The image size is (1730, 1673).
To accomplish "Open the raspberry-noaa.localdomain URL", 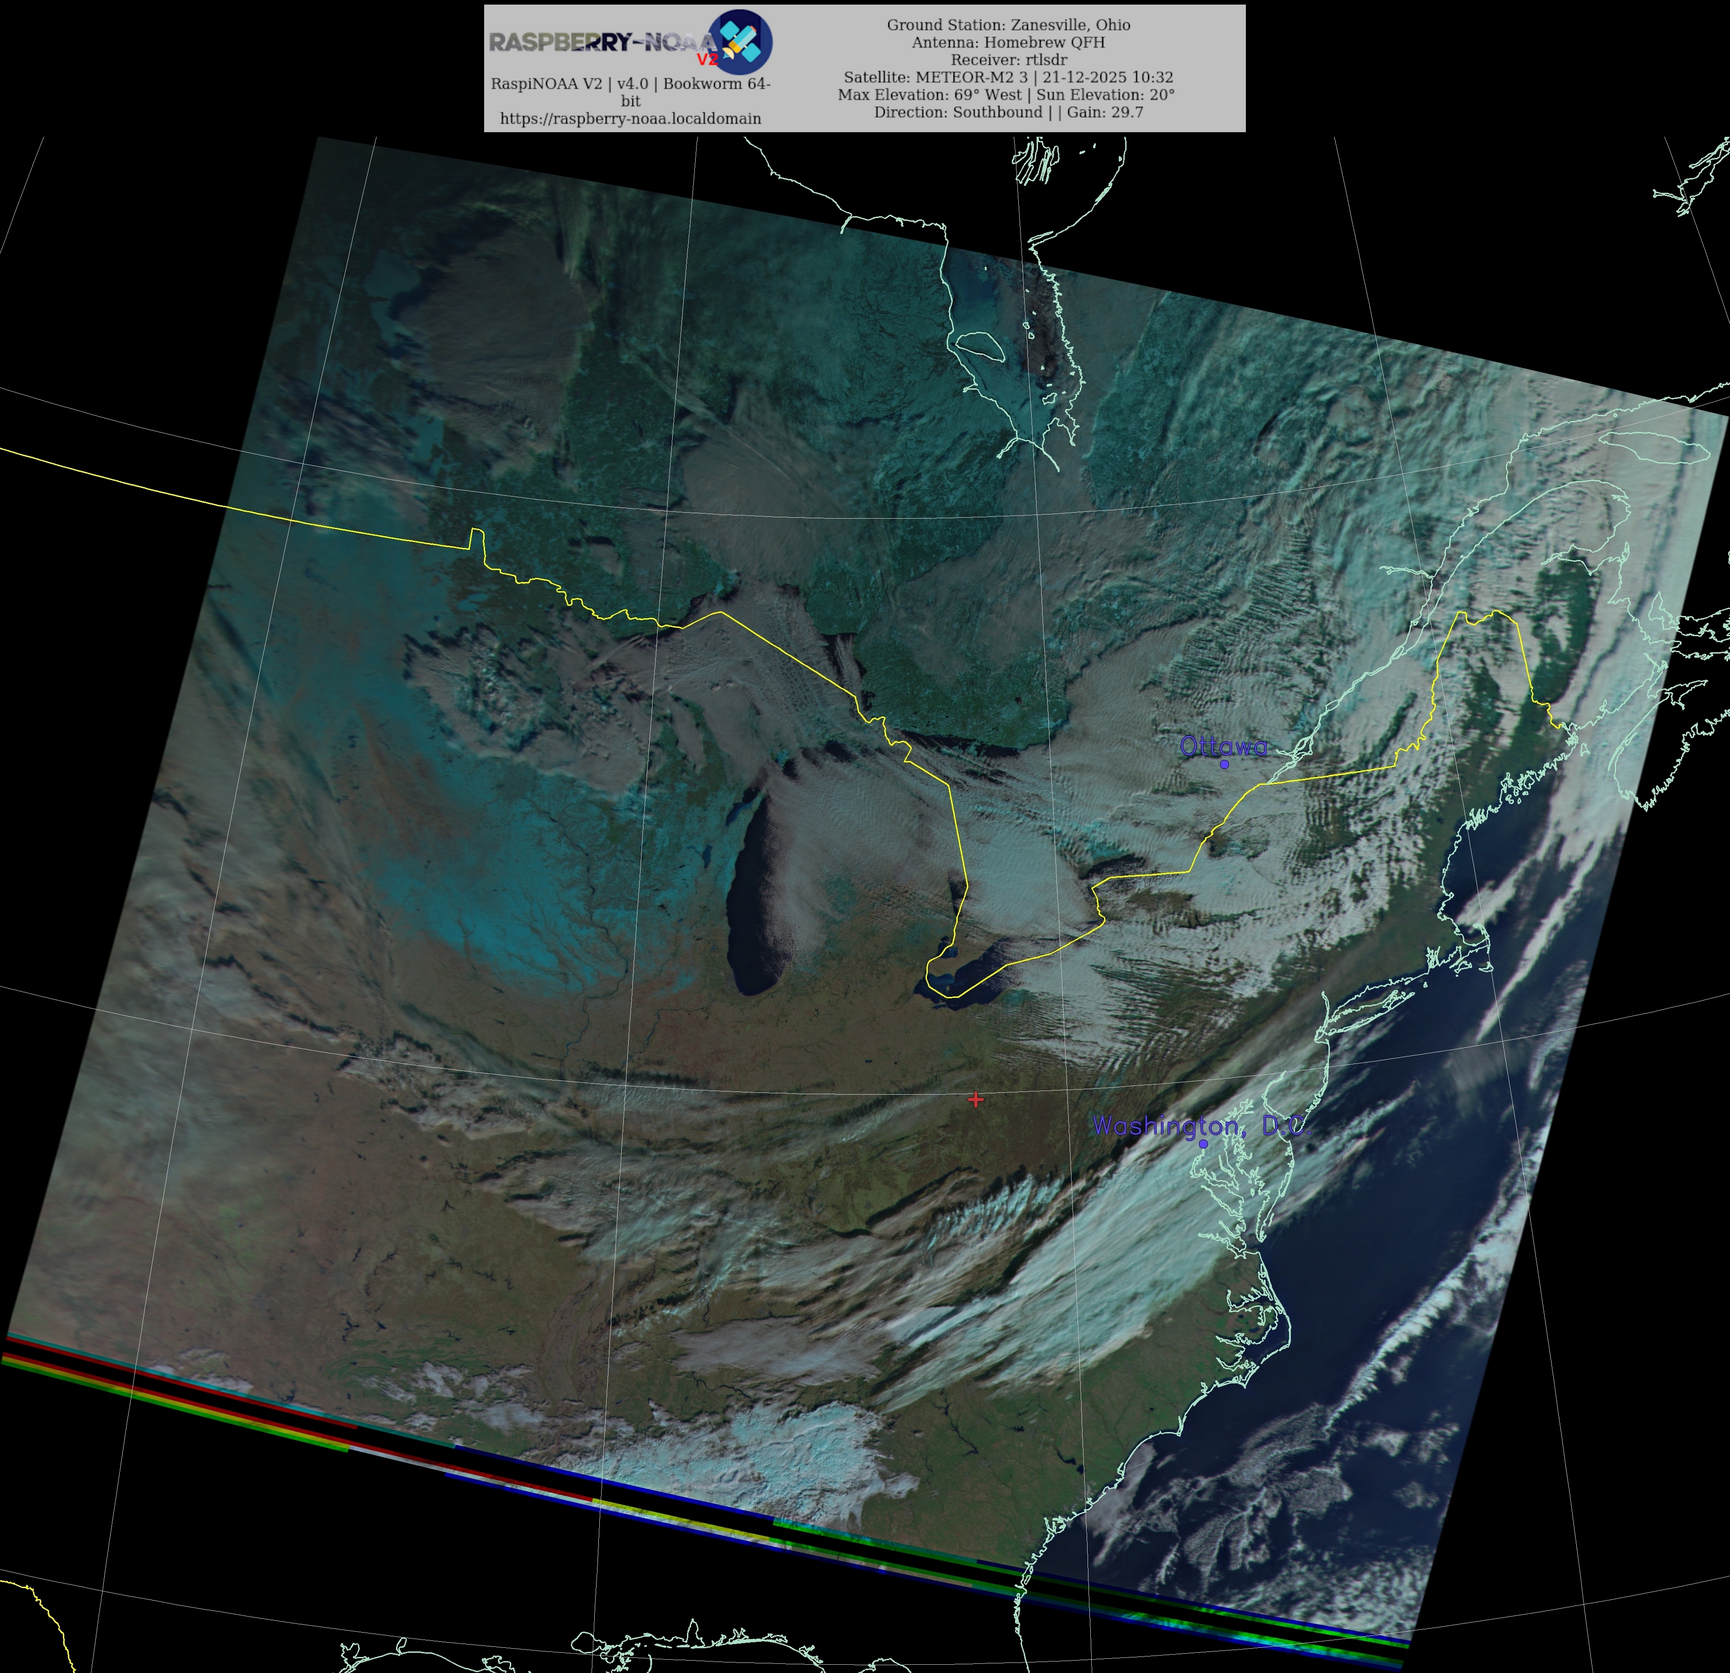I will tap(630, 118).
